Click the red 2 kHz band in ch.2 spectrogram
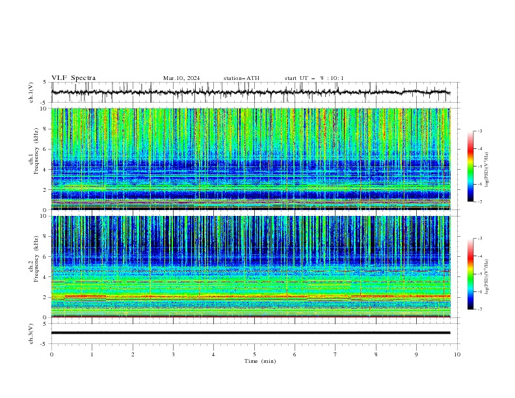Image resolution: width=515 pixels, height=398 pixels. click(x=250, y=297)
